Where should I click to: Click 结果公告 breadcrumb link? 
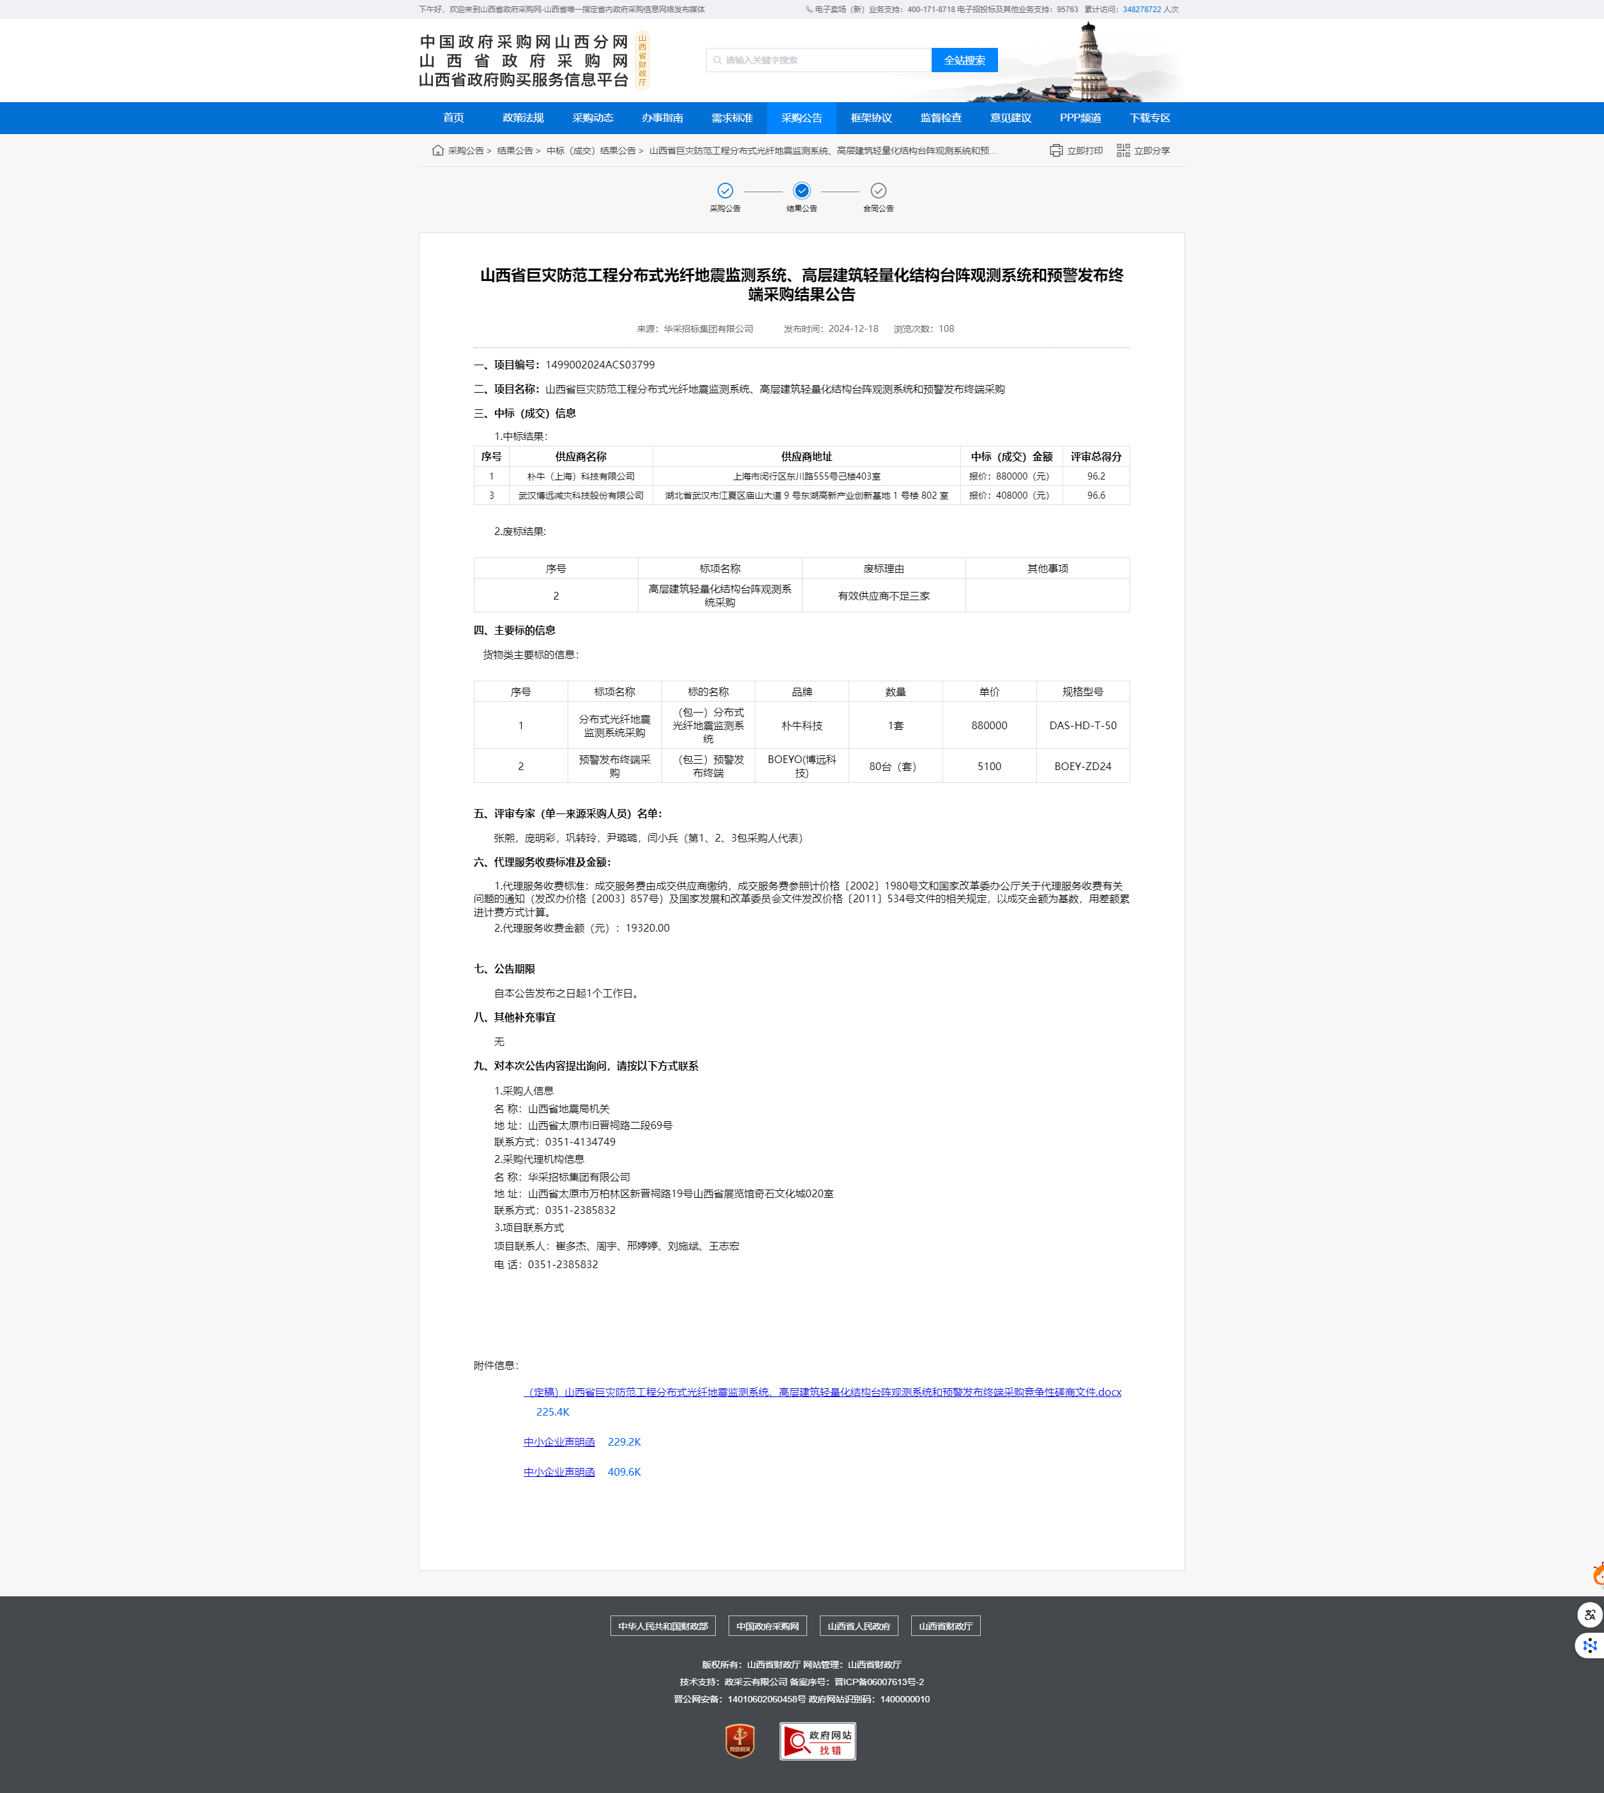coord(515,151)
